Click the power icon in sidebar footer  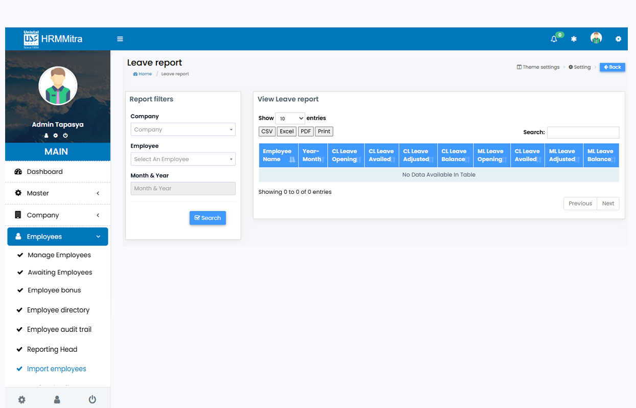click(92, 399)
